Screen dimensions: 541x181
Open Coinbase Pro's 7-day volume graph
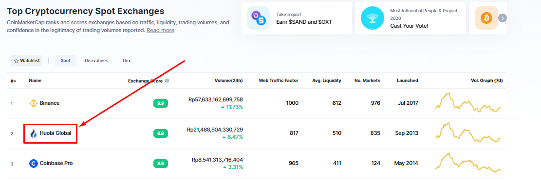coord(468,163)
